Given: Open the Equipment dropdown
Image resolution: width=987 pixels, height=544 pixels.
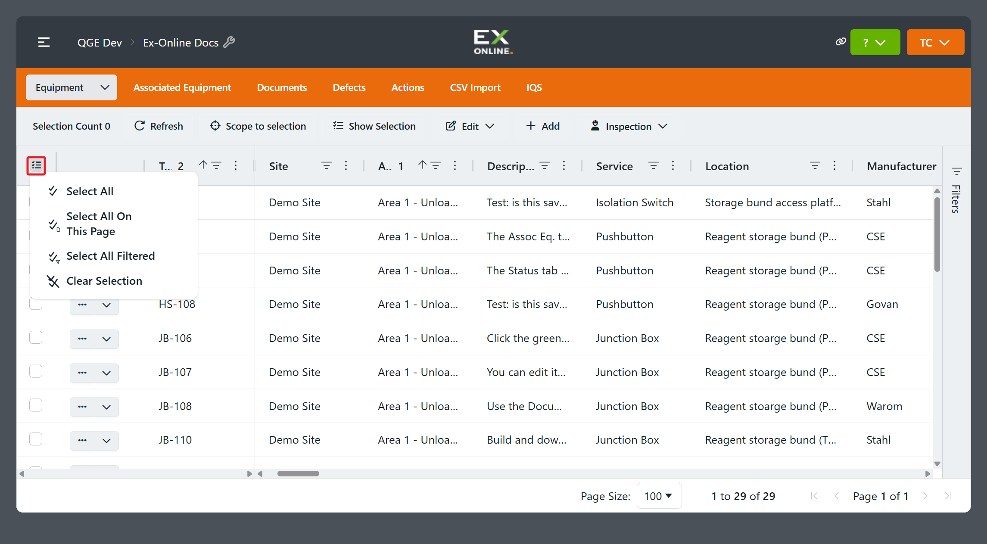Looking at the screenshot, I should [72, 87].
